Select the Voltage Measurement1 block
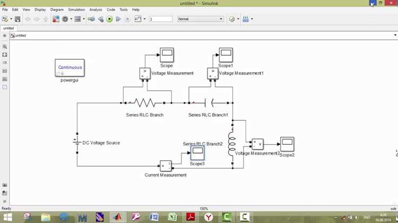 tap(213, 74)
